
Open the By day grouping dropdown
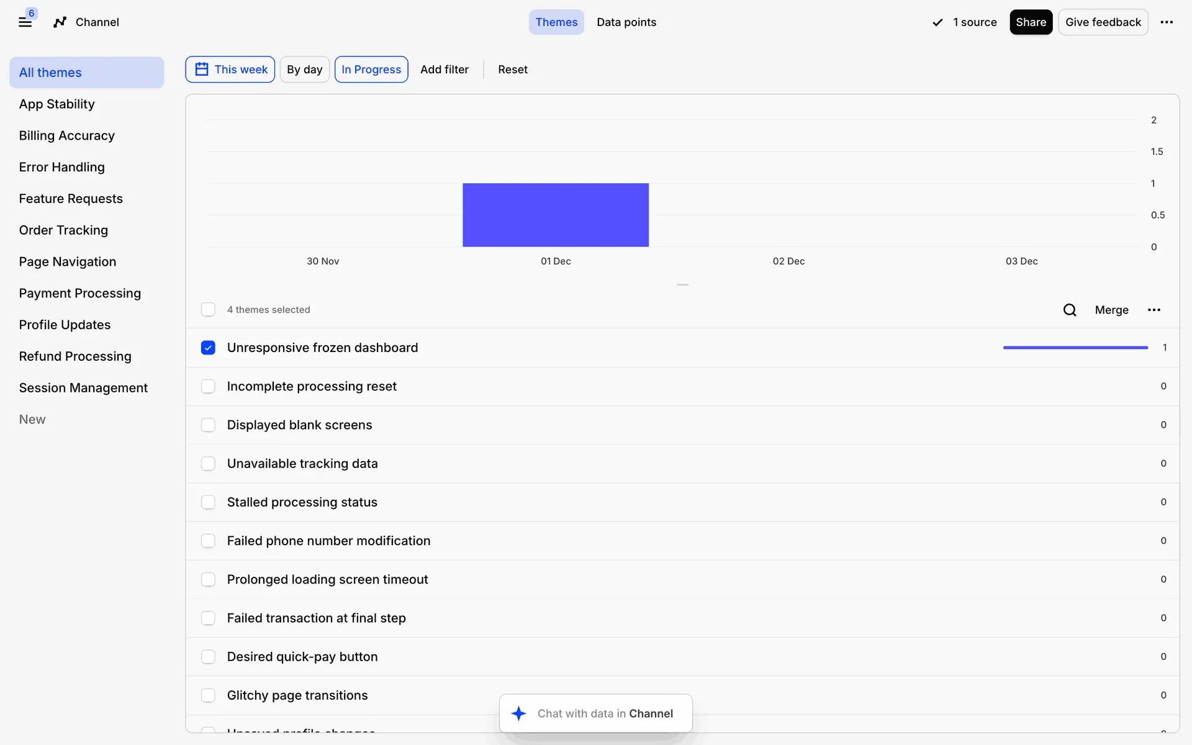(304, 70)
